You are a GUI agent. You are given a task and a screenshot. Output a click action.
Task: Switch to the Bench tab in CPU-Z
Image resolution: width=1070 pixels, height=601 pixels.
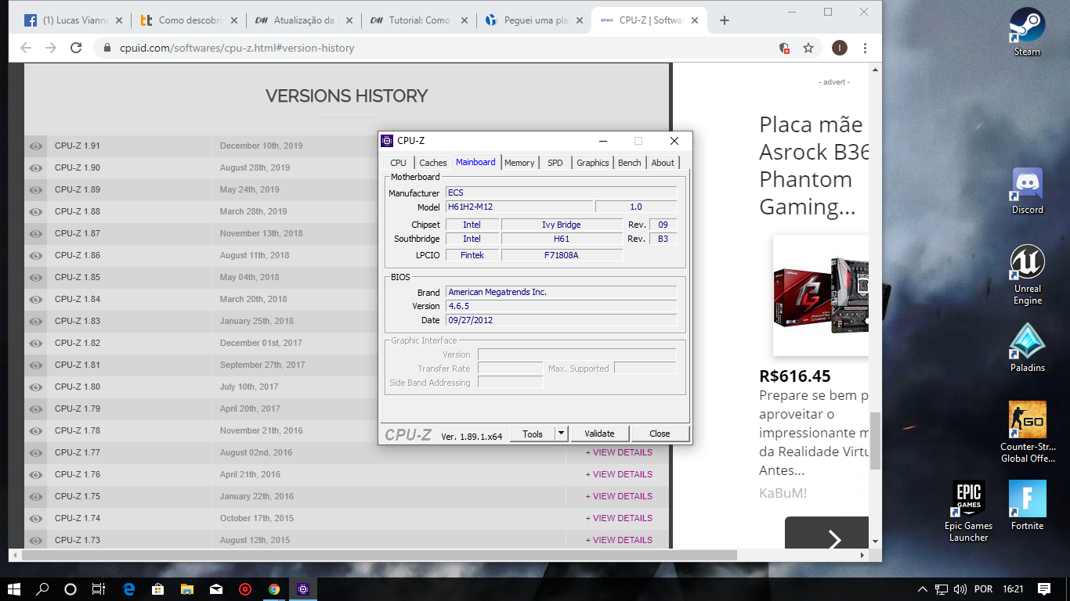[x=630, y=163]
